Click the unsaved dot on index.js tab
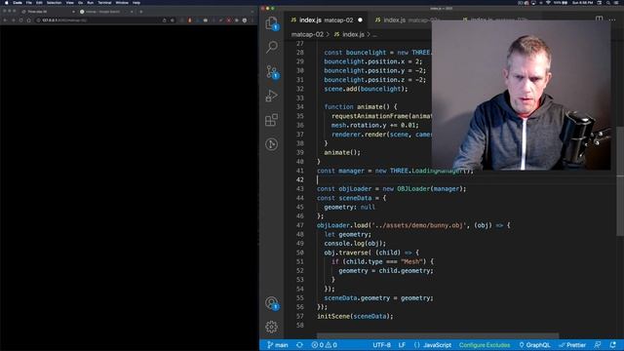 (x=360, y=19)
